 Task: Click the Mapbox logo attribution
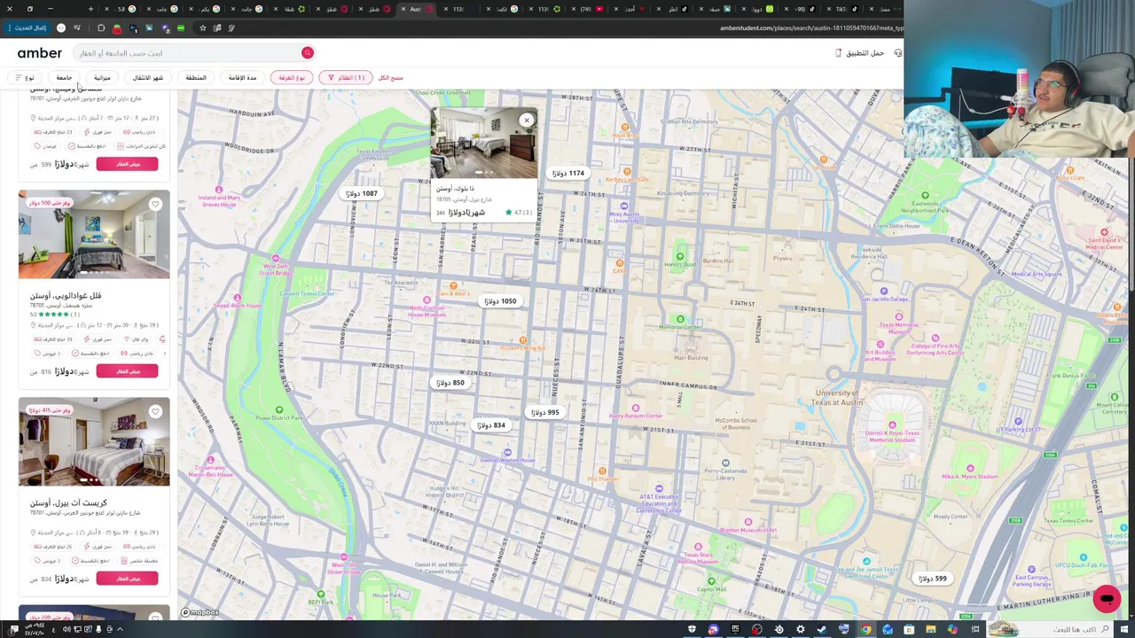(200, 612)
